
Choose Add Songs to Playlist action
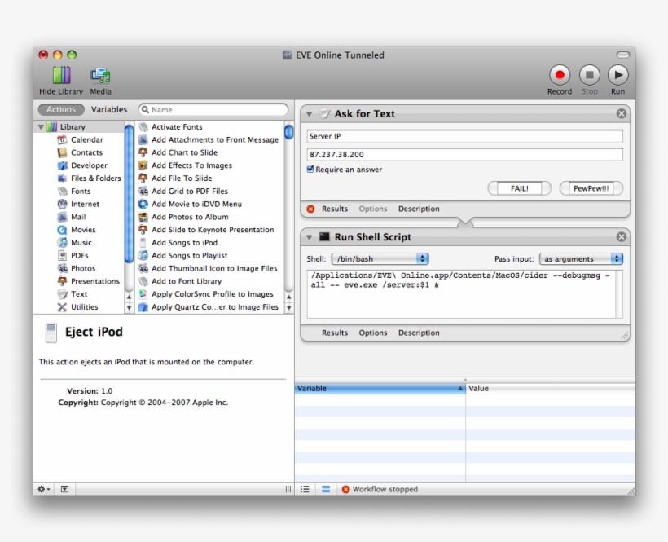[182, 256]
